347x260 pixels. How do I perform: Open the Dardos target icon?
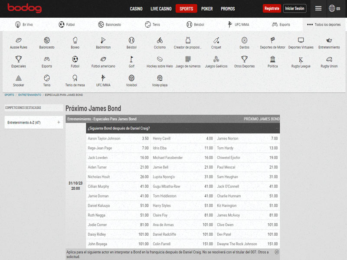click(244, 40)
